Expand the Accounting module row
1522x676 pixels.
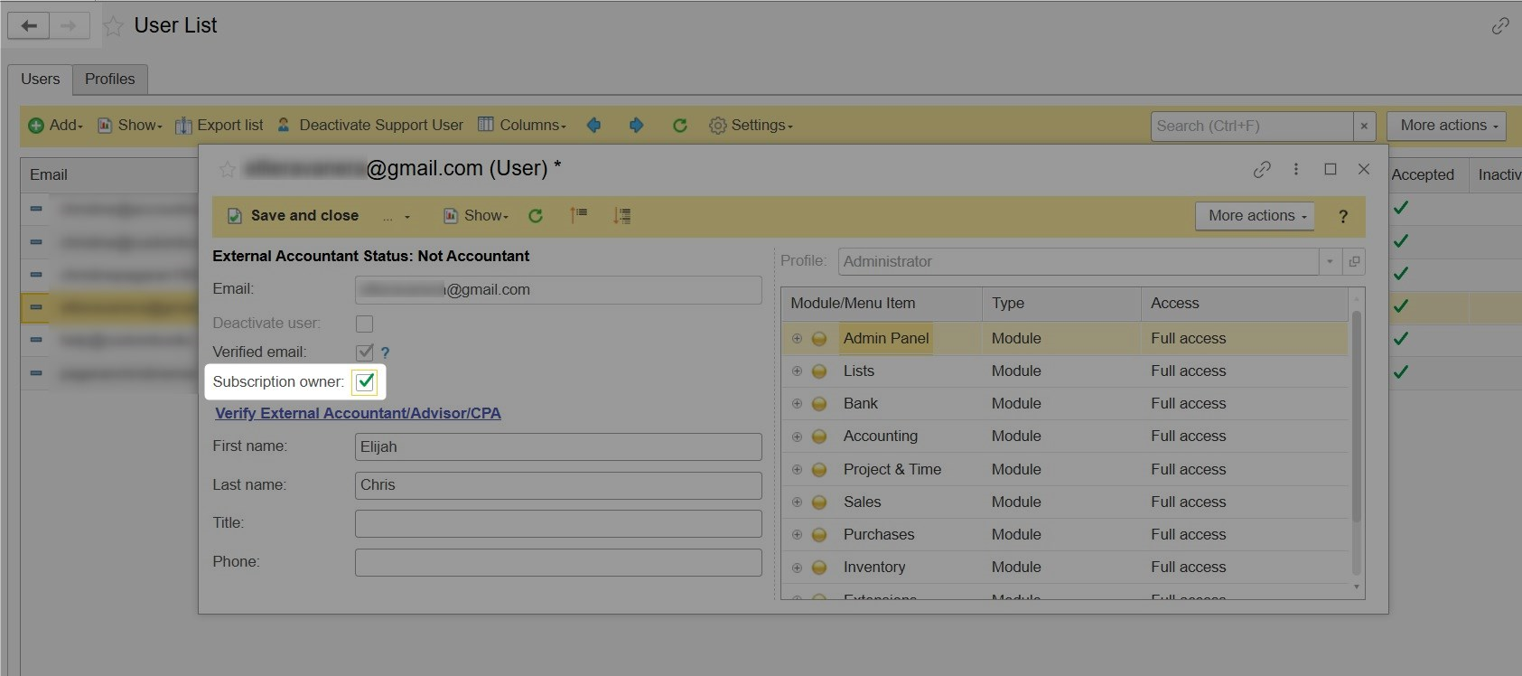point(797,437)
